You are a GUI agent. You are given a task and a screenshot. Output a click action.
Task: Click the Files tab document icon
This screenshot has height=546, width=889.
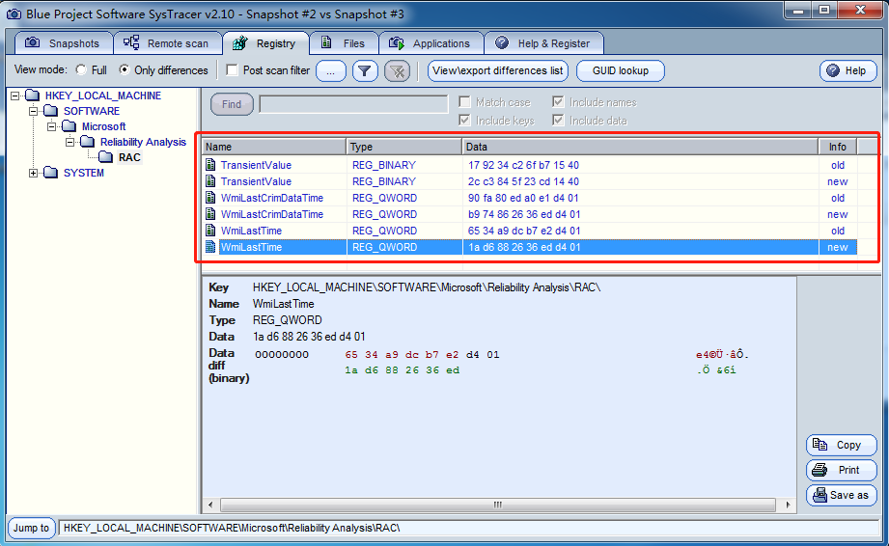(x=326, y=42)
